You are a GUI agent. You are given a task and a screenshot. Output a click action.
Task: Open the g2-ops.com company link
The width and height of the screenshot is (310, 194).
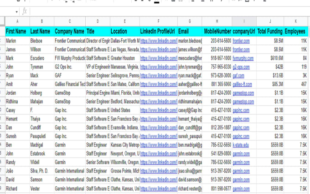[241, 67]
